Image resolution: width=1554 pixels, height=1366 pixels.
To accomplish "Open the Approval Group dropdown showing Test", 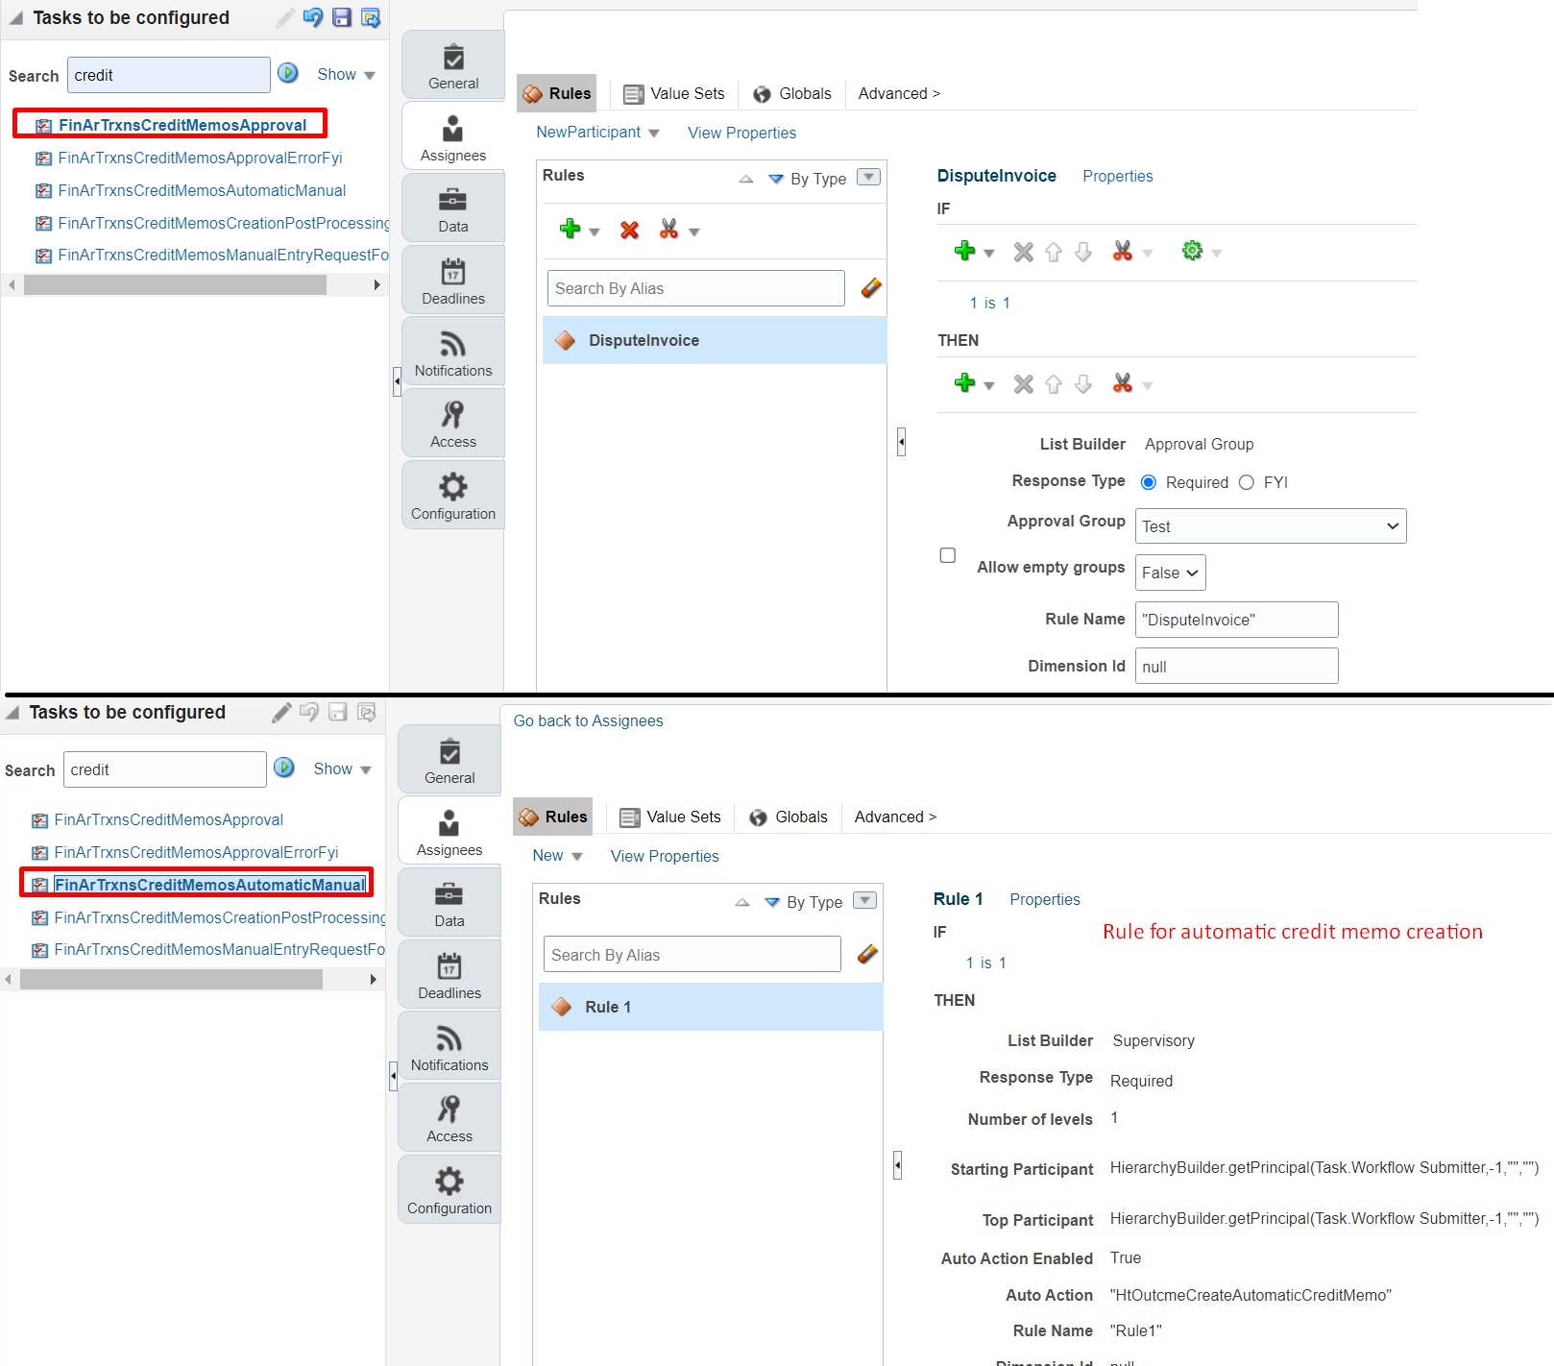I will [1270, 525].
